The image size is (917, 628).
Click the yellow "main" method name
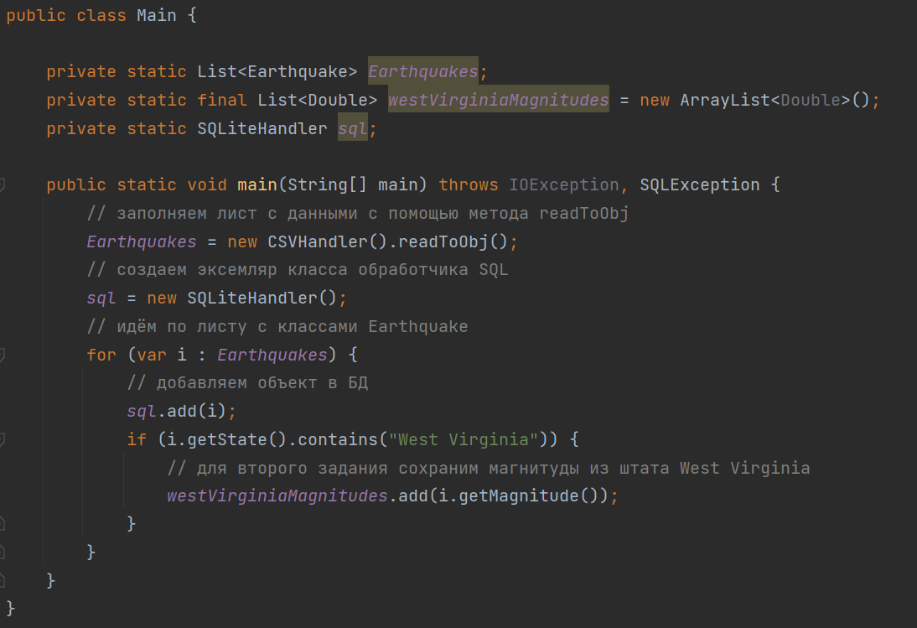(x=256, y=184)
